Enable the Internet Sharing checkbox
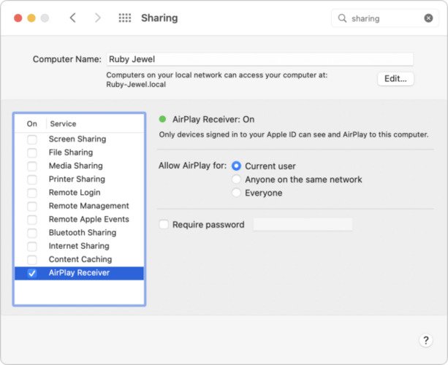This screenshot has height=365, width=448. click(x=32, y=246)
